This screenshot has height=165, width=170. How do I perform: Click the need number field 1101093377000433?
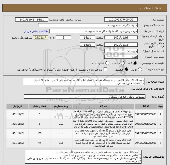(x=121, y=20)
